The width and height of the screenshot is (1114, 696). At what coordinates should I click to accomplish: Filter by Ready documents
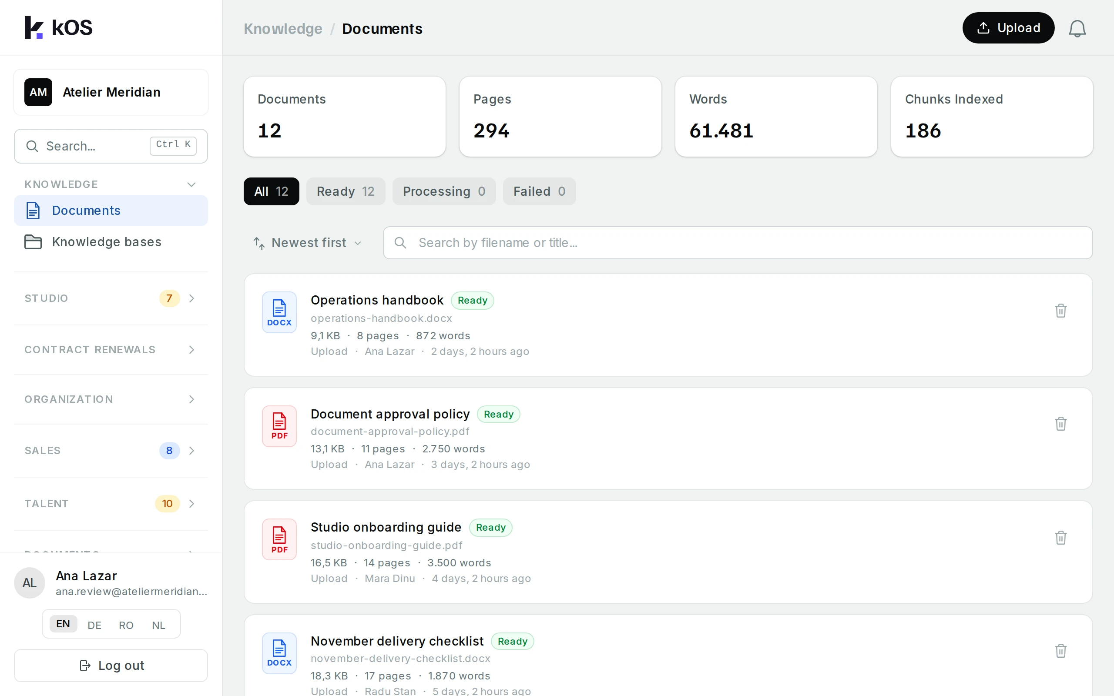[345, 191]
